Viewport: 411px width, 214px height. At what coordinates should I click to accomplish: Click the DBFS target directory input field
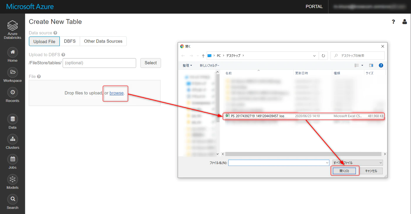pos(99,63)
